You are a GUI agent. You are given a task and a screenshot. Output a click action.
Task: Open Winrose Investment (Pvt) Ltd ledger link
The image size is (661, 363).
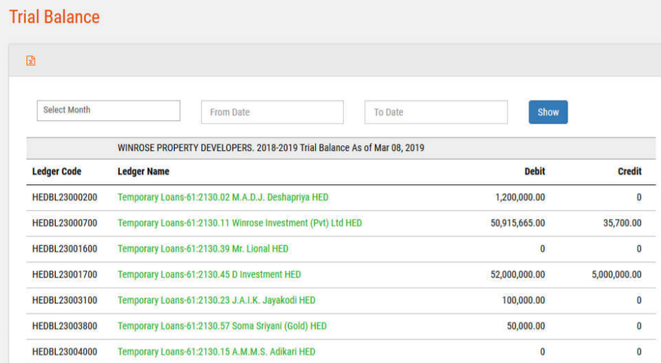pyautogui.click(x=240, y=223)
